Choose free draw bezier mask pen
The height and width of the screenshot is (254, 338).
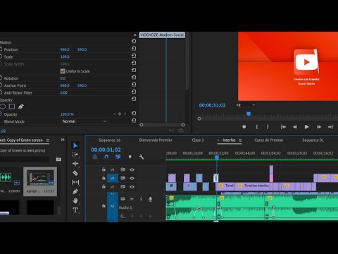(x=21, y=107)
